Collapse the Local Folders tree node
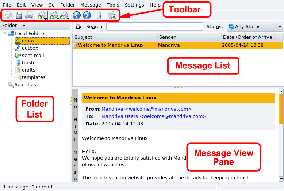Image resolution: width=284 pixels, height=191 pixels. [x=4, y=34]
